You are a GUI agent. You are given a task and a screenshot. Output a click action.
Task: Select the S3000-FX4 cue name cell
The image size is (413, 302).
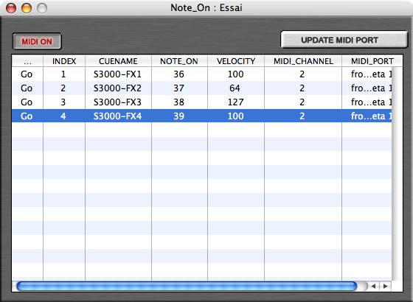pyautogui.click(x=118, y=116)
